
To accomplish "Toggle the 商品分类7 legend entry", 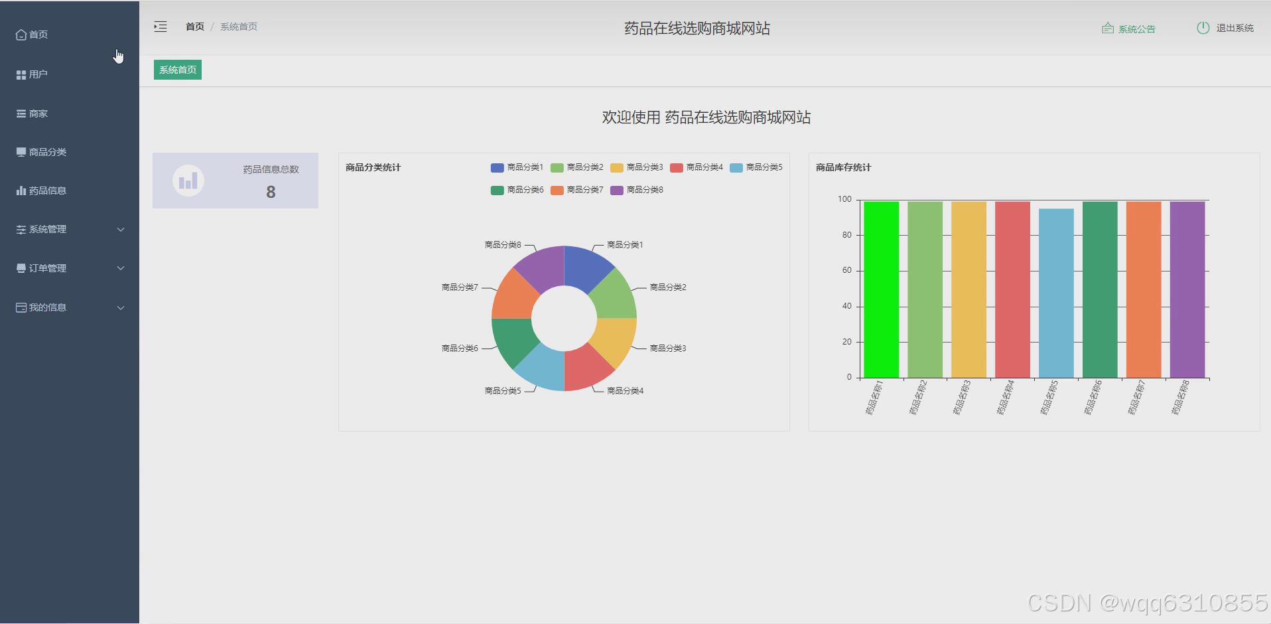I will (576, 190).
